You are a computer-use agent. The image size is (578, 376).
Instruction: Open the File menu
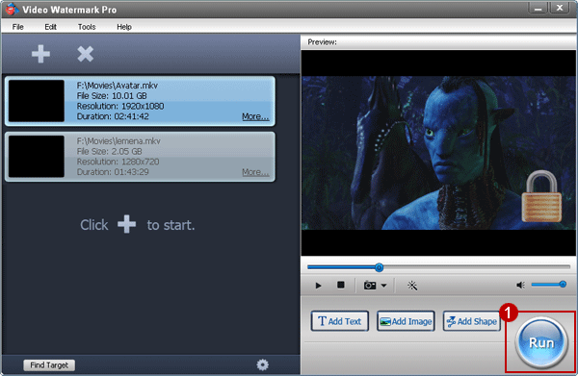coord(17,27)
